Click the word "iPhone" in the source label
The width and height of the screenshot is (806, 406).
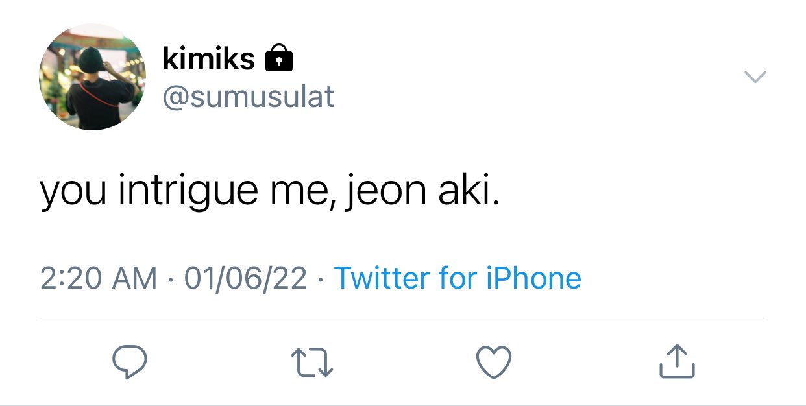point(533,278)
